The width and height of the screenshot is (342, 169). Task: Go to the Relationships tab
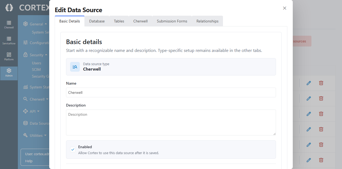click(208, 21)
